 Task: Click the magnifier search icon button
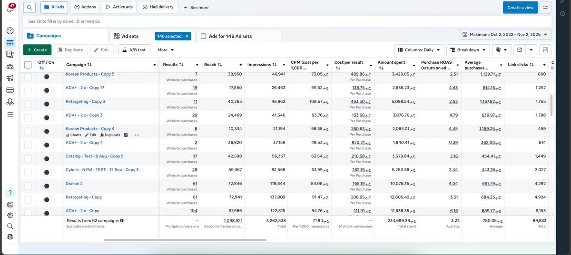coord(29,8)
